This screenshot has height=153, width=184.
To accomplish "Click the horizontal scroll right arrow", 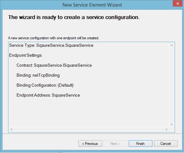I will click(x=167, y=129).
